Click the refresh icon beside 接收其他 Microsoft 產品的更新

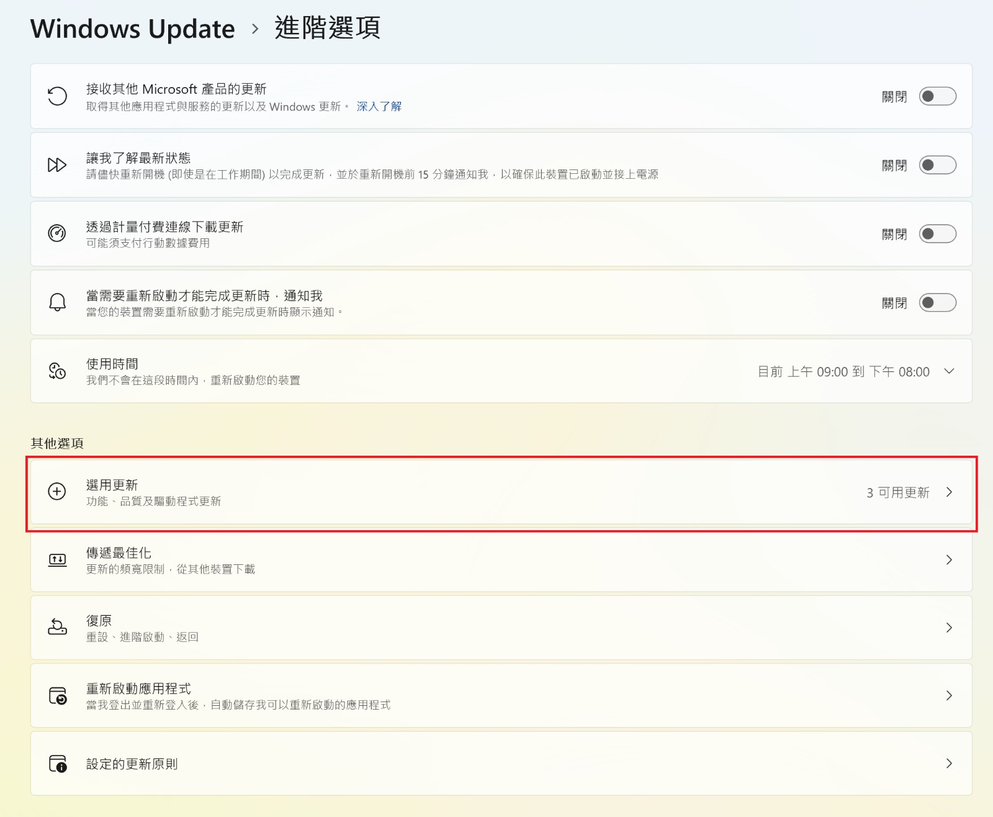coord(57,96)
